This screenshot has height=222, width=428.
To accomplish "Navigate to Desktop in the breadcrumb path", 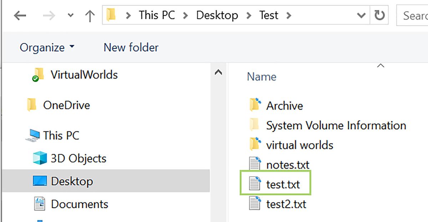I will 217,15.
